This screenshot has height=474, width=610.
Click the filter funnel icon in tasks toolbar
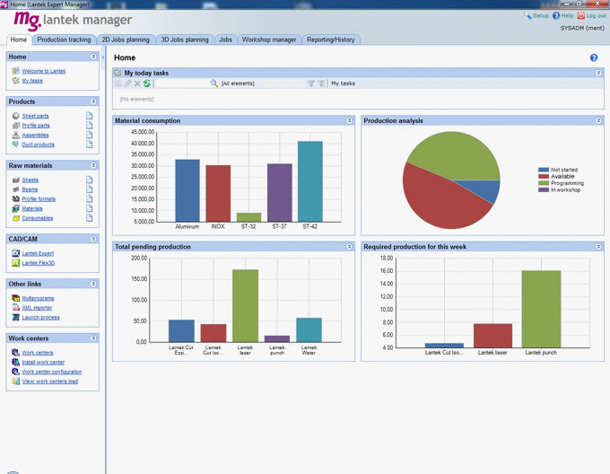coord(311,83)
